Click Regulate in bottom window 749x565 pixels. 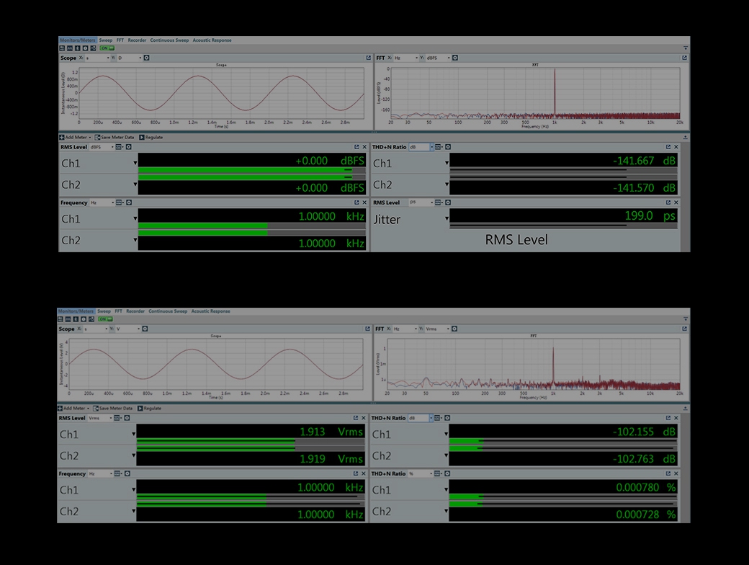click(149, 408)
